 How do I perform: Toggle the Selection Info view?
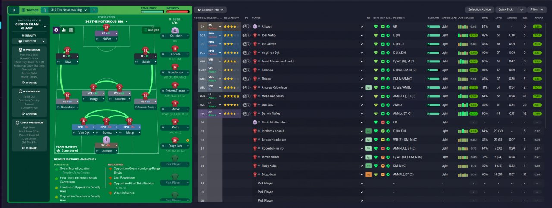[211, 9]
